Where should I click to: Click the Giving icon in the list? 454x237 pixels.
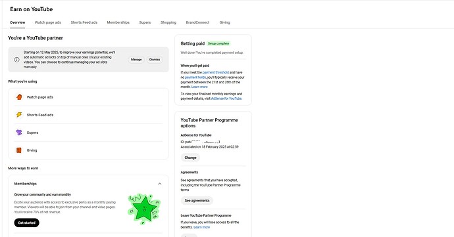(19, 150)
